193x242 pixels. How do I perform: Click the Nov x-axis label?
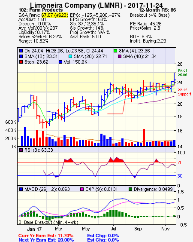tap(166, 229)
